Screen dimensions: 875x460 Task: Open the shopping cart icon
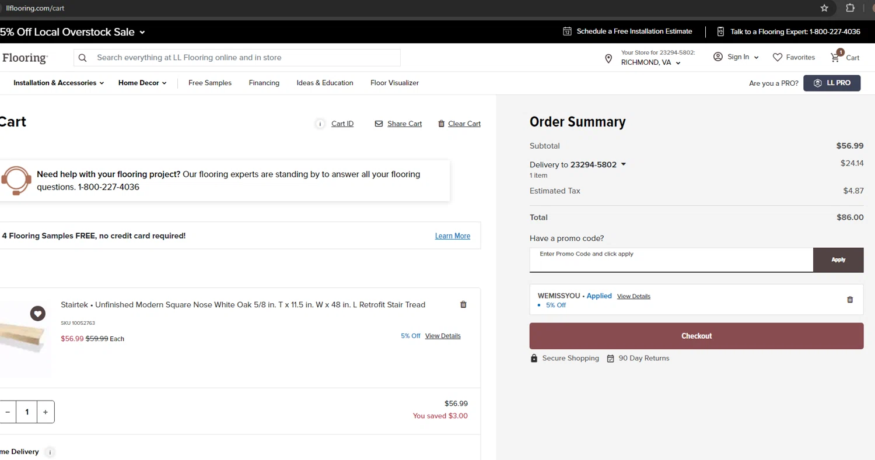click(836, 57)
